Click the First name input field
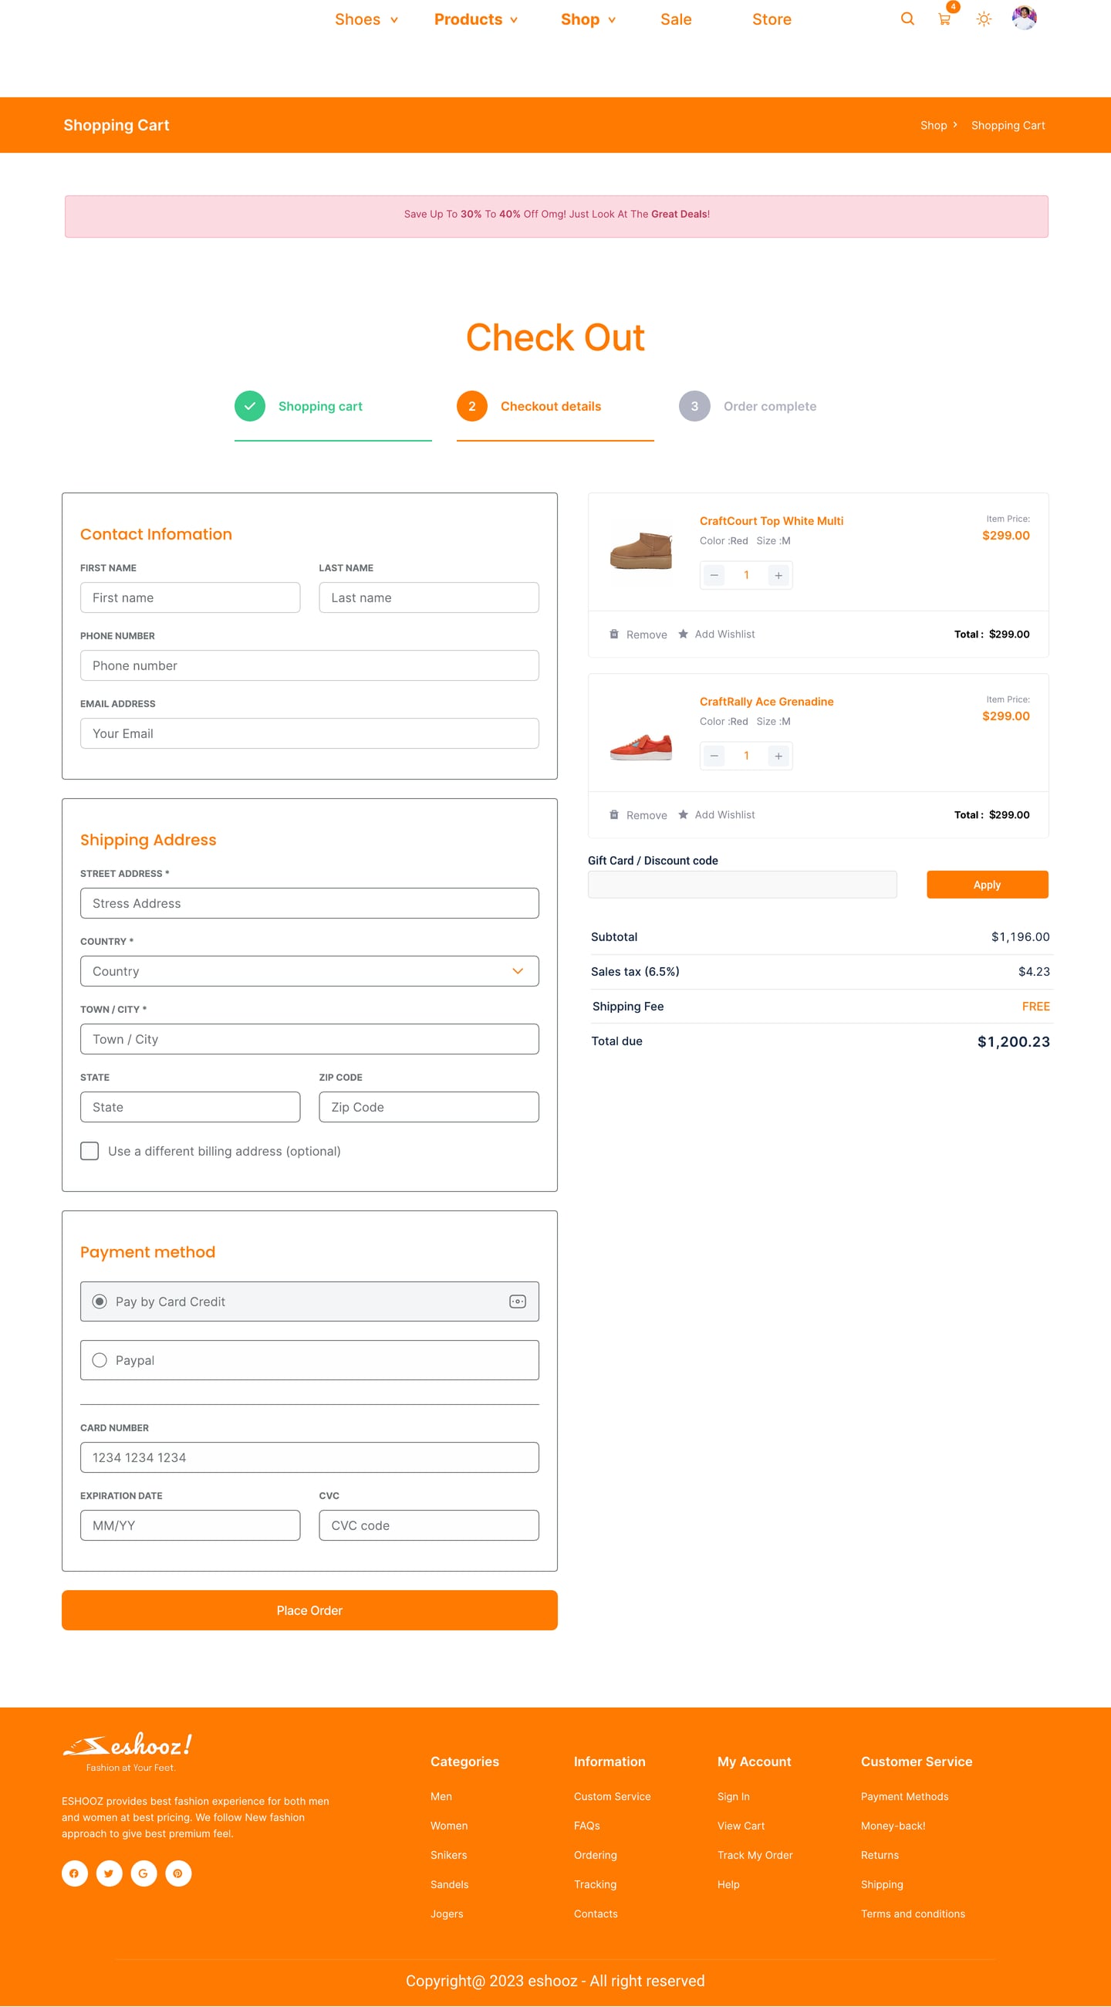The width and height of the screenshot is (1111, 2007). [x=190, y=597]
